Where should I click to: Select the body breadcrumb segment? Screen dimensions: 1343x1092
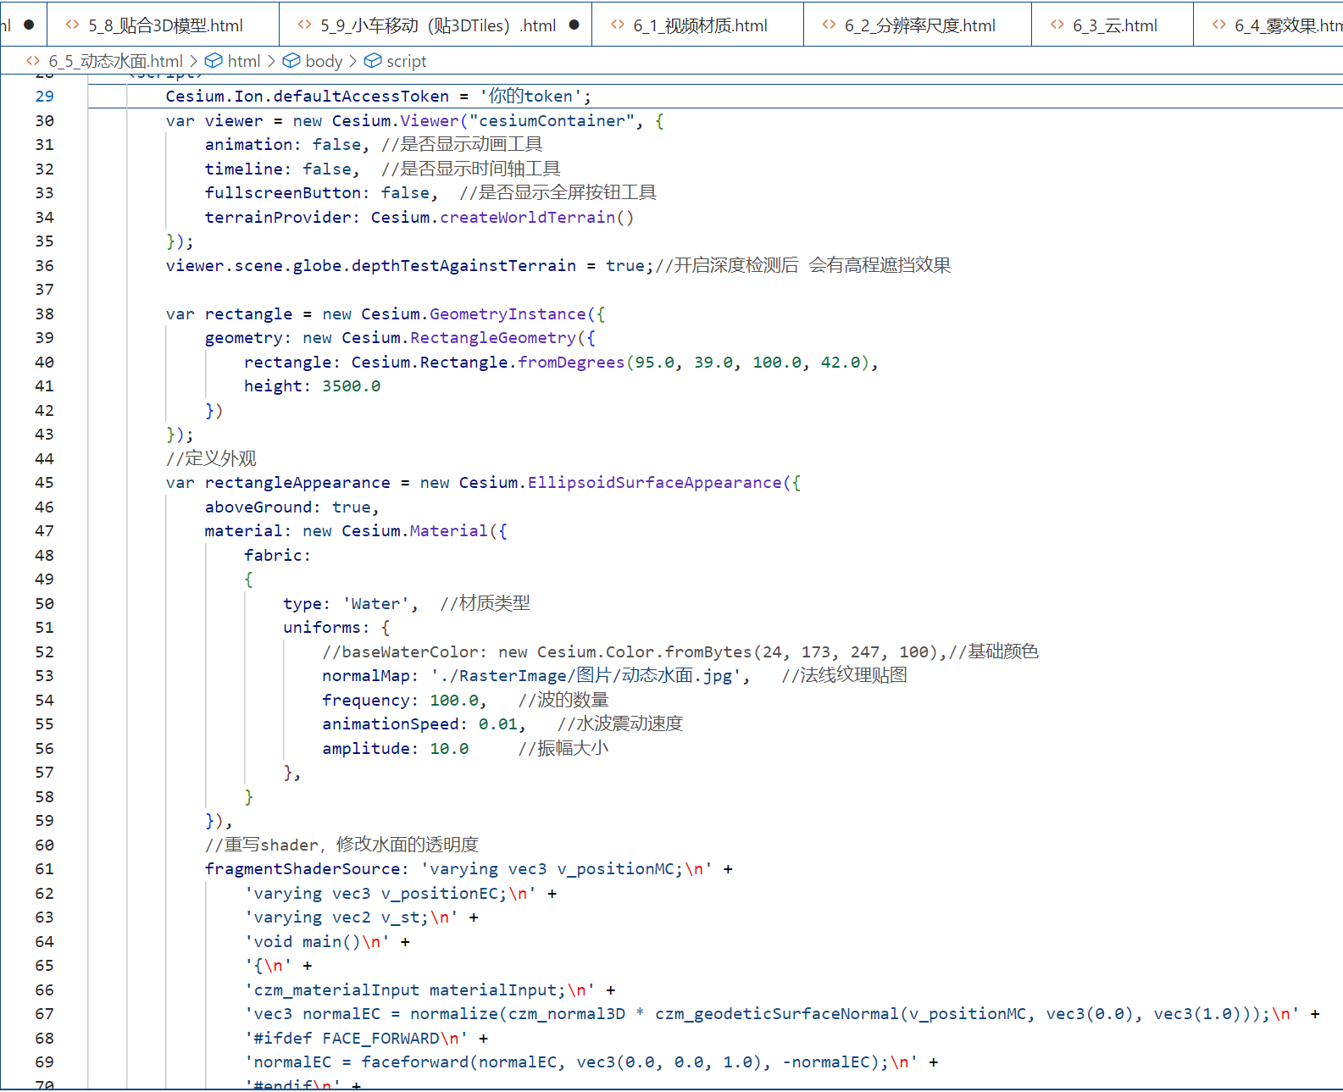tap(324, 61)
